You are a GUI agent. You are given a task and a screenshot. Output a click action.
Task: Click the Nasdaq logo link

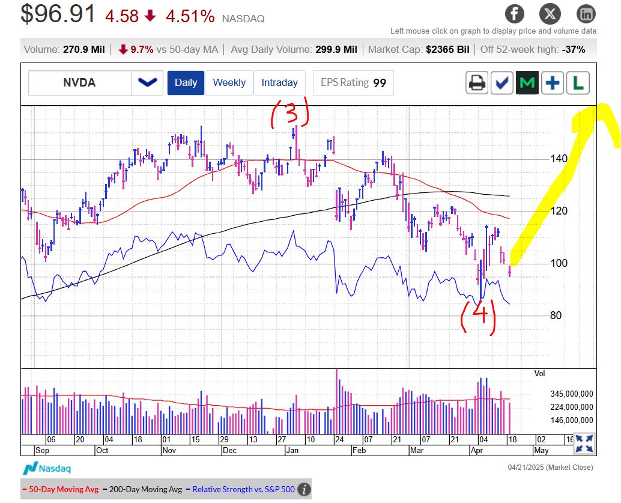coord(47,468)
